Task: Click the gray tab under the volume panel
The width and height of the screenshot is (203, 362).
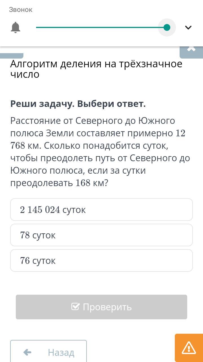Action: [12, 55]
